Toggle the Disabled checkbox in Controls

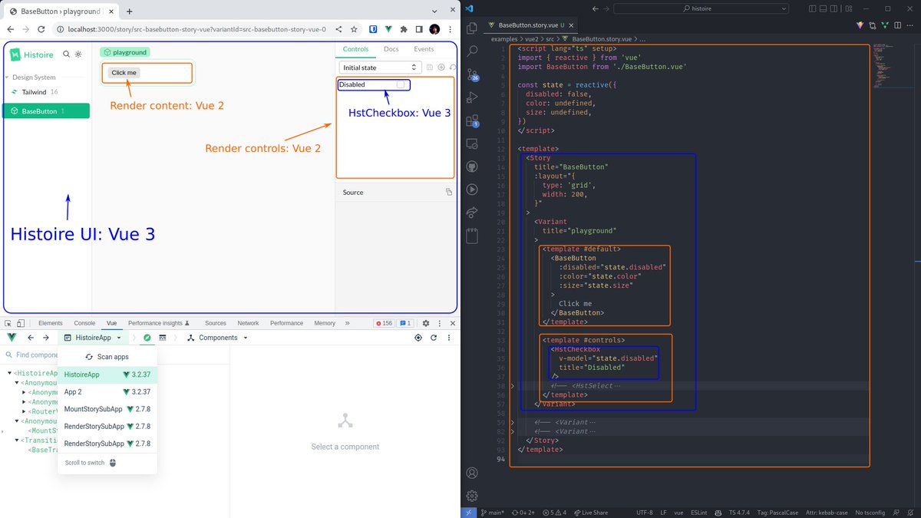coord(400,84)
